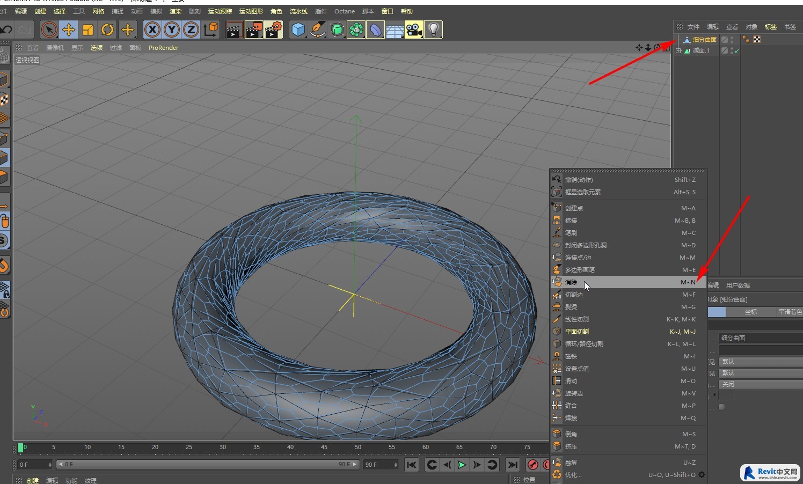Choose 线性切割 in context menu

(x=628, y=319)
